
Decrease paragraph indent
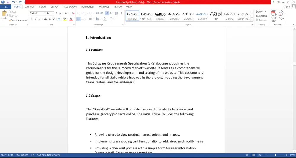(x=98, y=13)
